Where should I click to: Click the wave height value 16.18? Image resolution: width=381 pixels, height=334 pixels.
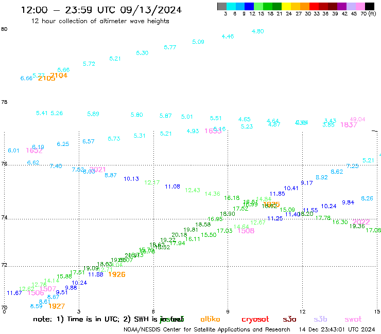[232, 198]
